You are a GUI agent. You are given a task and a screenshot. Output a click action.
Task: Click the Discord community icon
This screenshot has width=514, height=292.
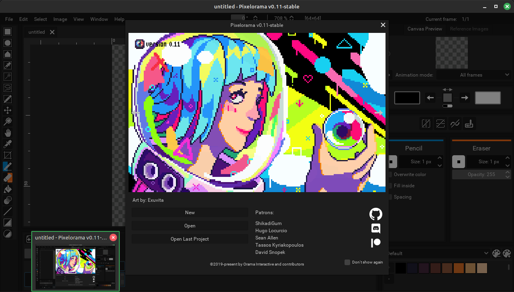(375, 228)
